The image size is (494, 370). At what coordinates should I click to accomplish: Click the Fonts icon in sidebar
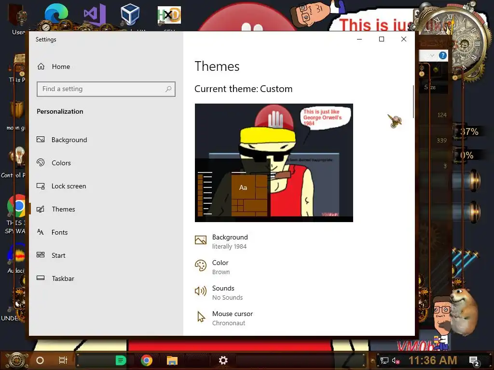click(x=41, y=232)
